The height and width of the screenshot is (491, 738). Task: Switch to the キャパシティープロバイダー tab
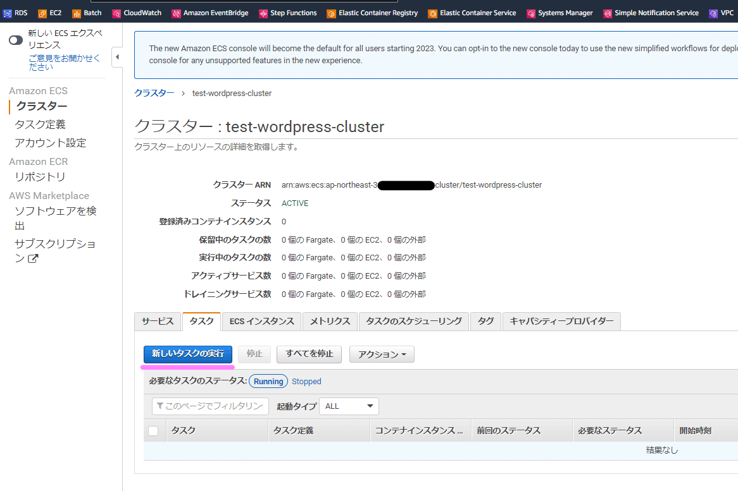[x=561, y=322]
